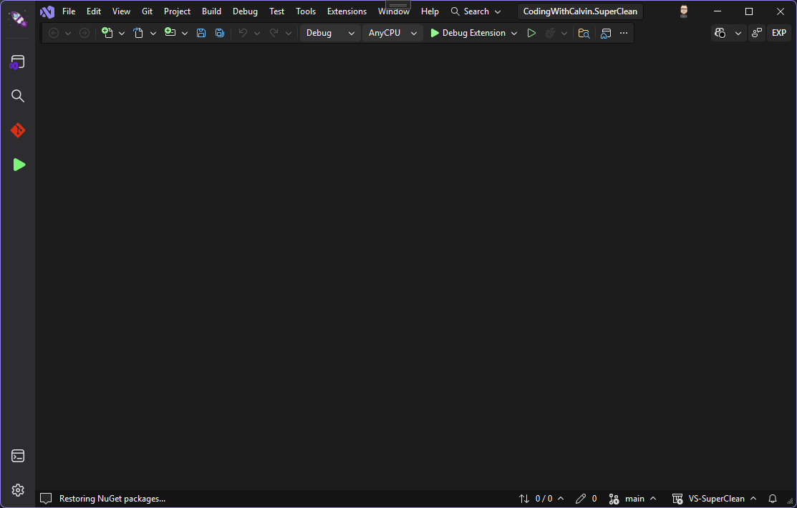
Task: Save the current file
Action: [201, 32]
